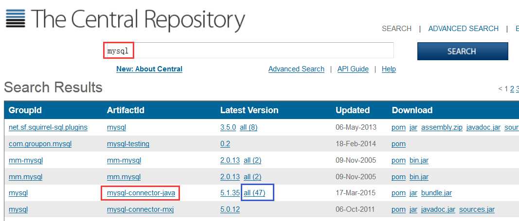Open version 3.5.0 link

228,127
